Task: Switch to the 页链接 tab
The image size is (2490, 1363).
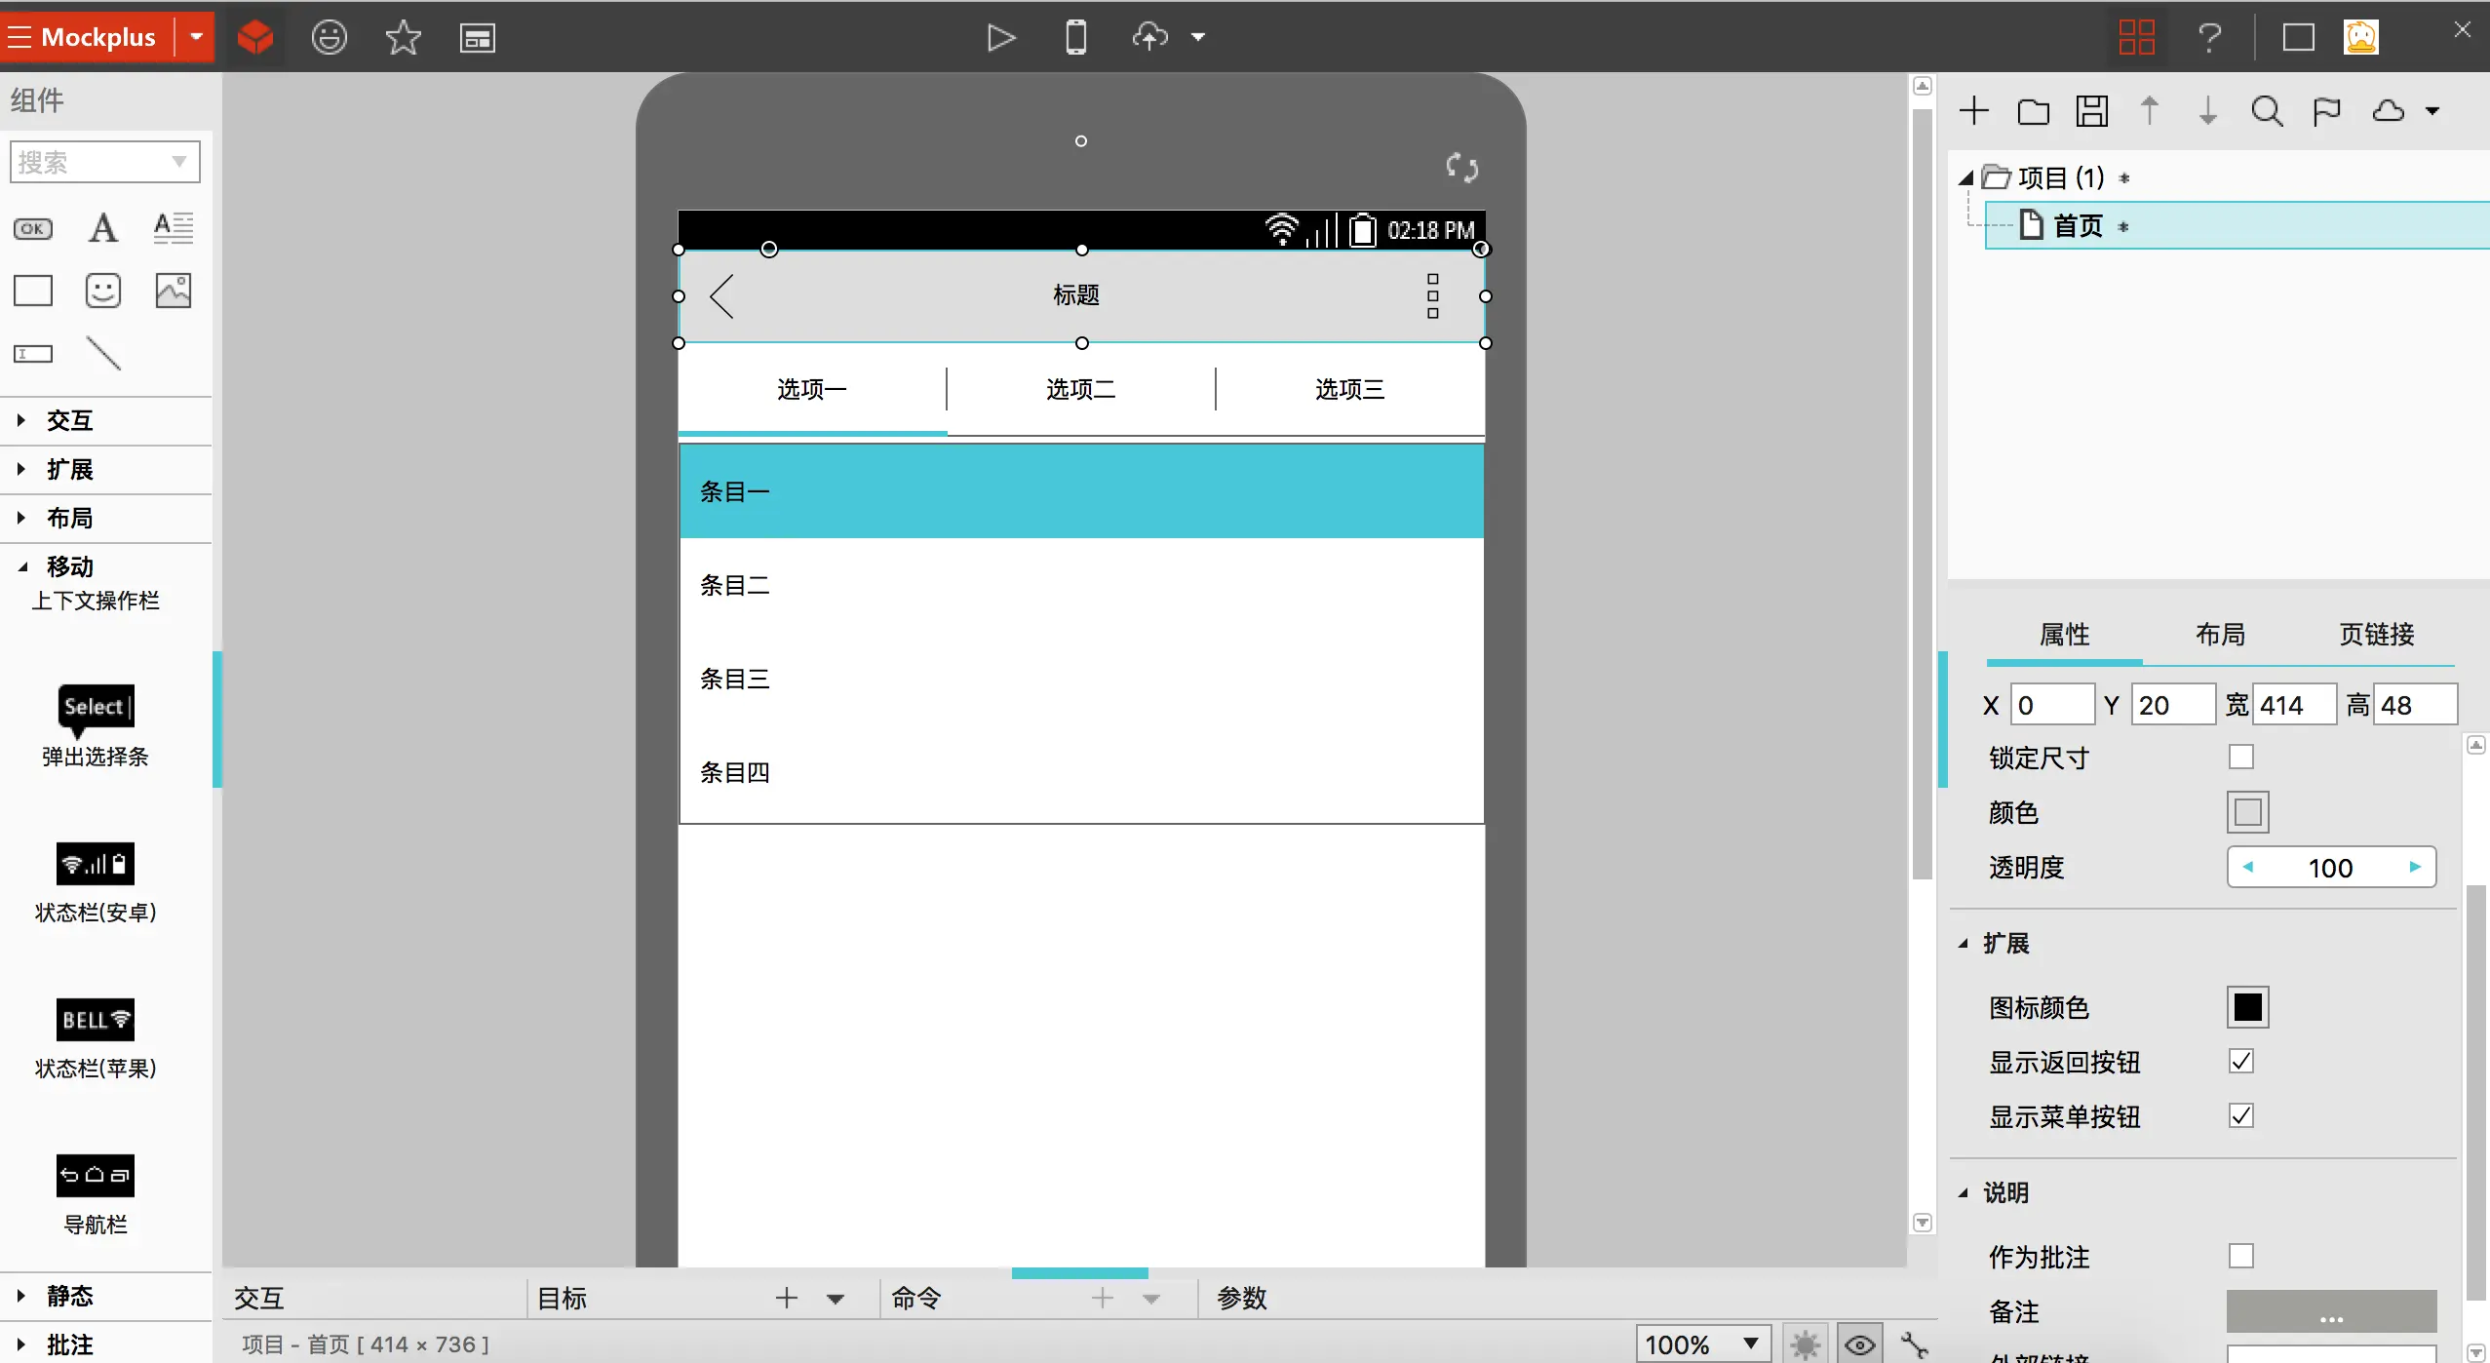Action: click(x=2376, y=635)
